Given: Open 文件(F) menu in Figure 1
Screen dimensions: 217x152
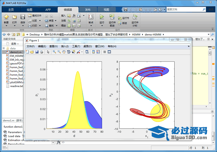Looking at the screenshot, I should pos(31,46).
